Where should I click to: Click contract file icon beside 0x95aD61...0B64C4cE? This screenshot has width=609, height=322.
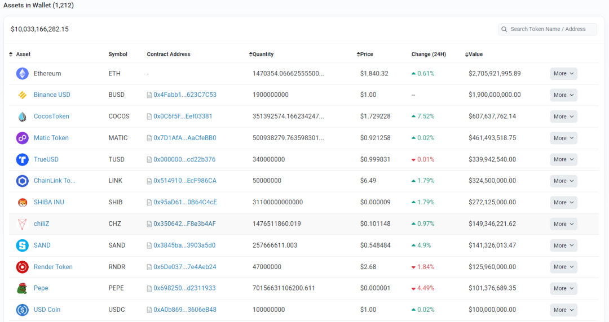(149, 203)
